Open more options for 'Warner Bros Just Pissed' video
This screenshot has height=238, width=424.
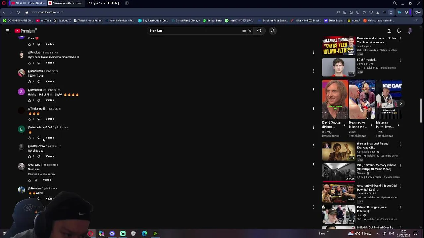pos(400,144)
